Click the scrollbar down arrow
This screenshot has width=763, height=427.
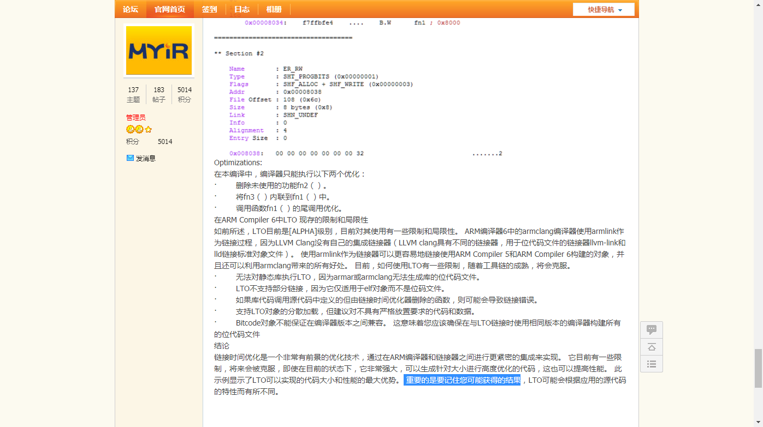[759, 423]
